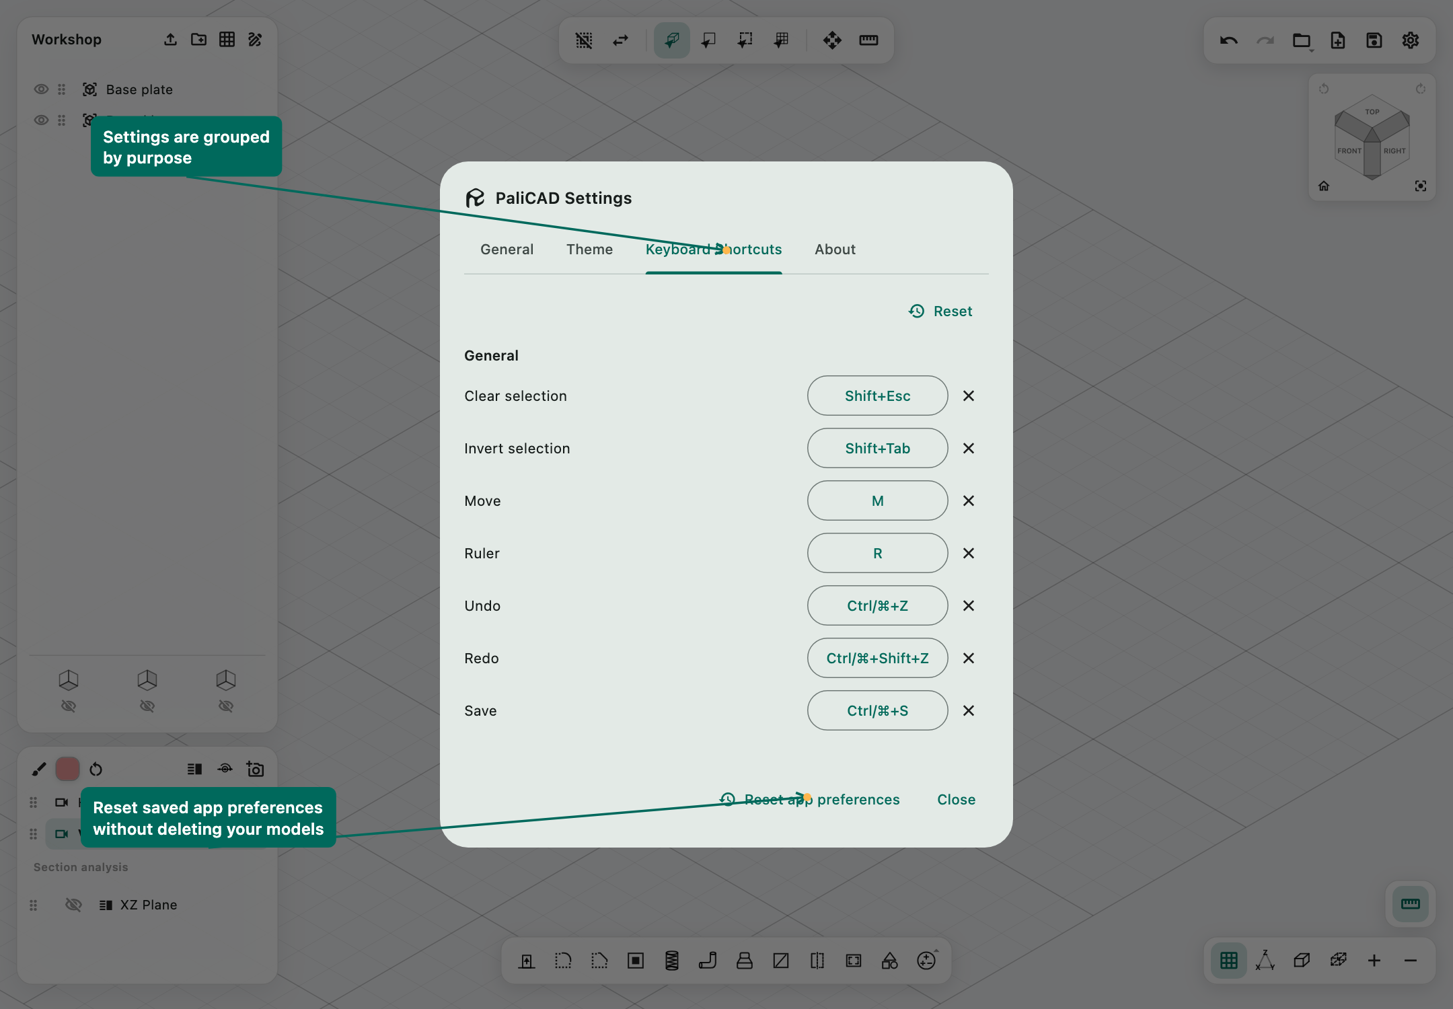Open the About tab

pyautogui.click(x=835, y=250)
